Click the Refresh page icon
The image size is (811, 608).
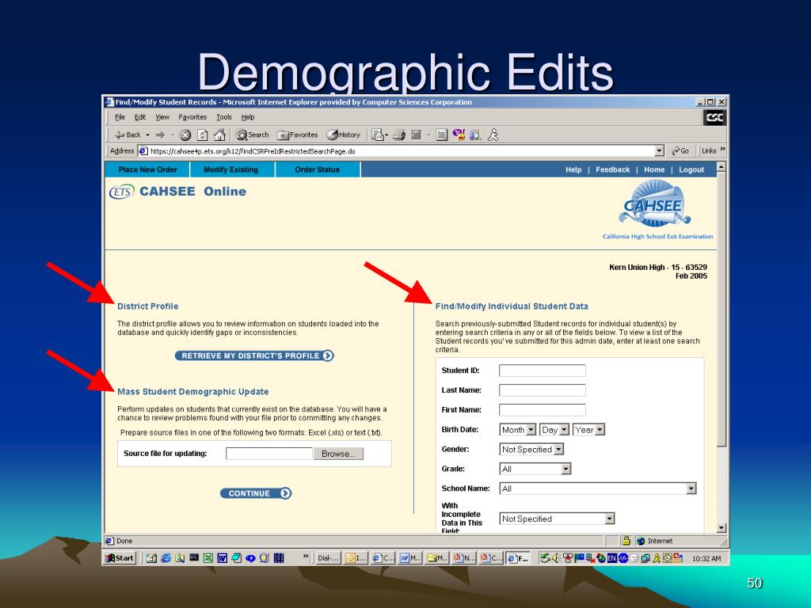coord(203,135)
